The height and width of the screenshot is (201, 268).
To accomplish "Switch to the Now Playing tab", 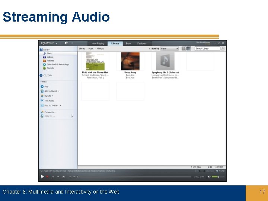I will (98, 44).
